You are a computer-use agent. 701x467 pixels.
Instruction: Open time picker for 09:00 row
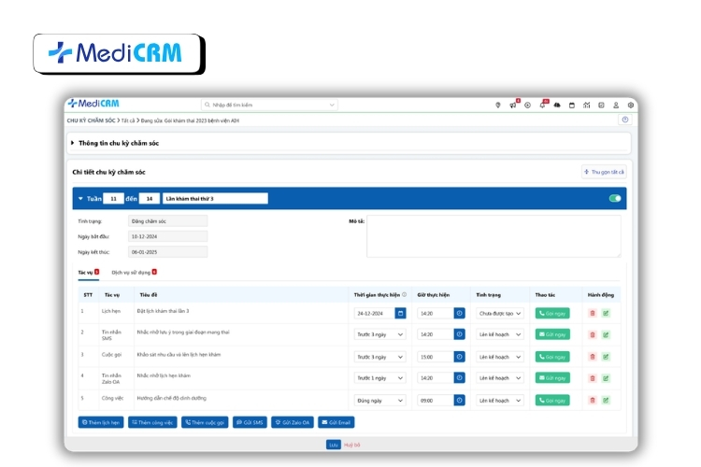(x=459, y=400)
